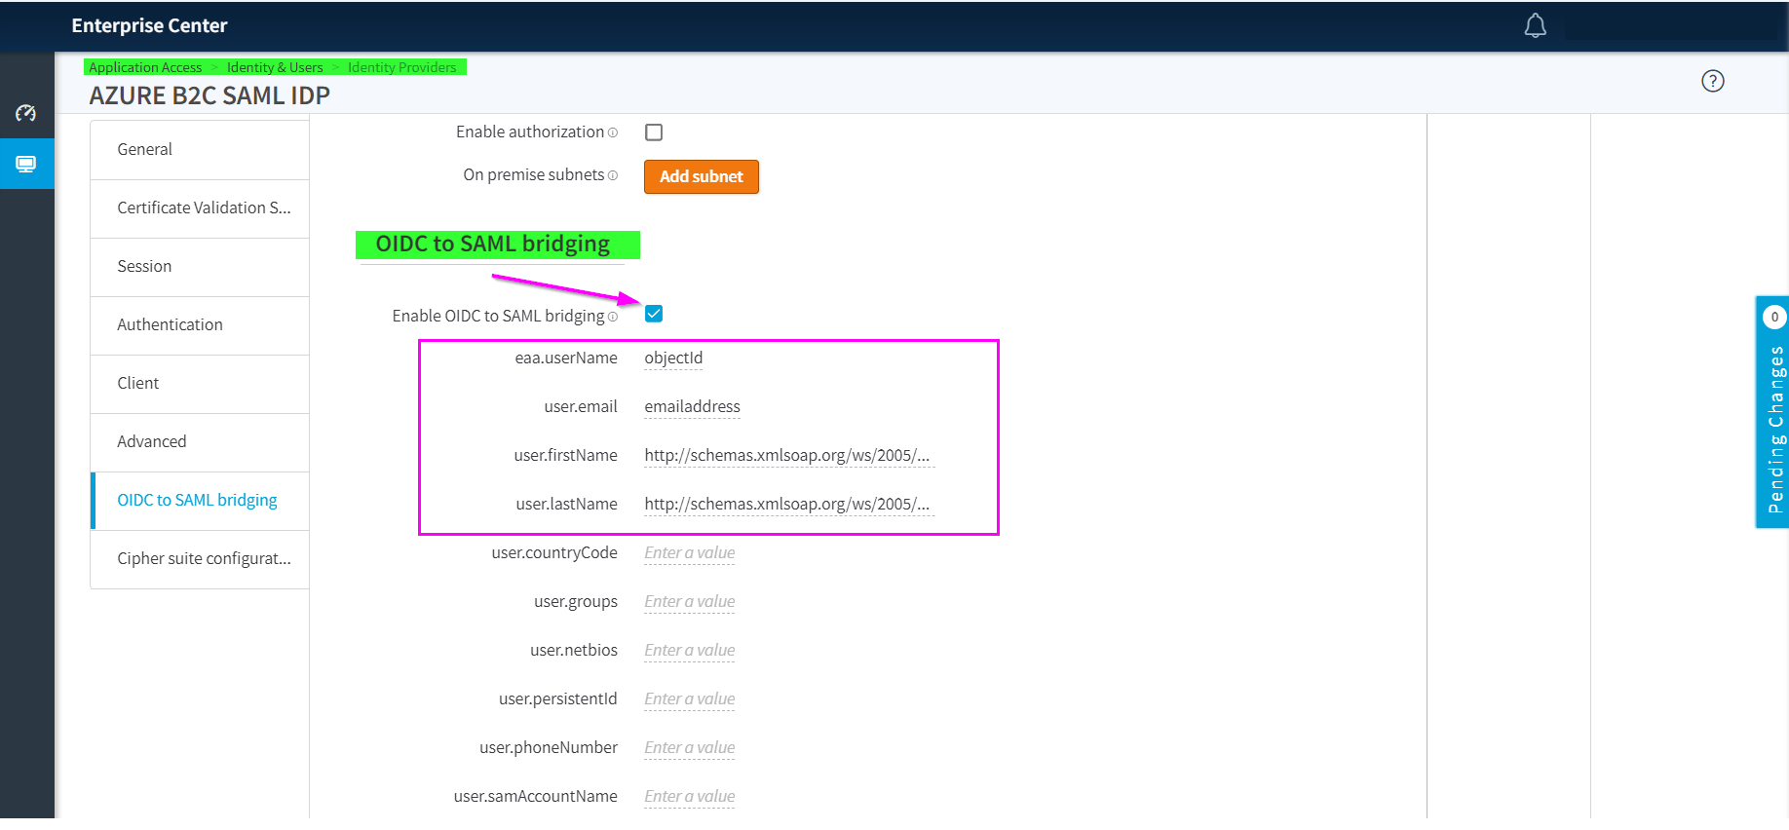Click the user.samAccountName label
The image size is (1789, 830).
tap(536, 797)
